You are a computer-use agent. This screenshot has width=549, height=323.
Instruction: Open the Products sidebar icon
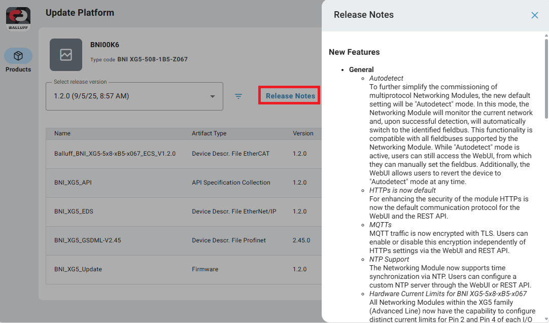(18, 56)
